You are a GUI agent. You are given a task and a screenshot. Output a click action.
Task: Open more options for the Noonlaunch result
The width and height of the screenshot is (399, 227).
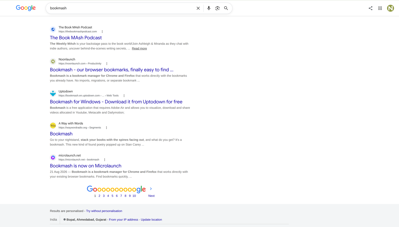[107, 64]
